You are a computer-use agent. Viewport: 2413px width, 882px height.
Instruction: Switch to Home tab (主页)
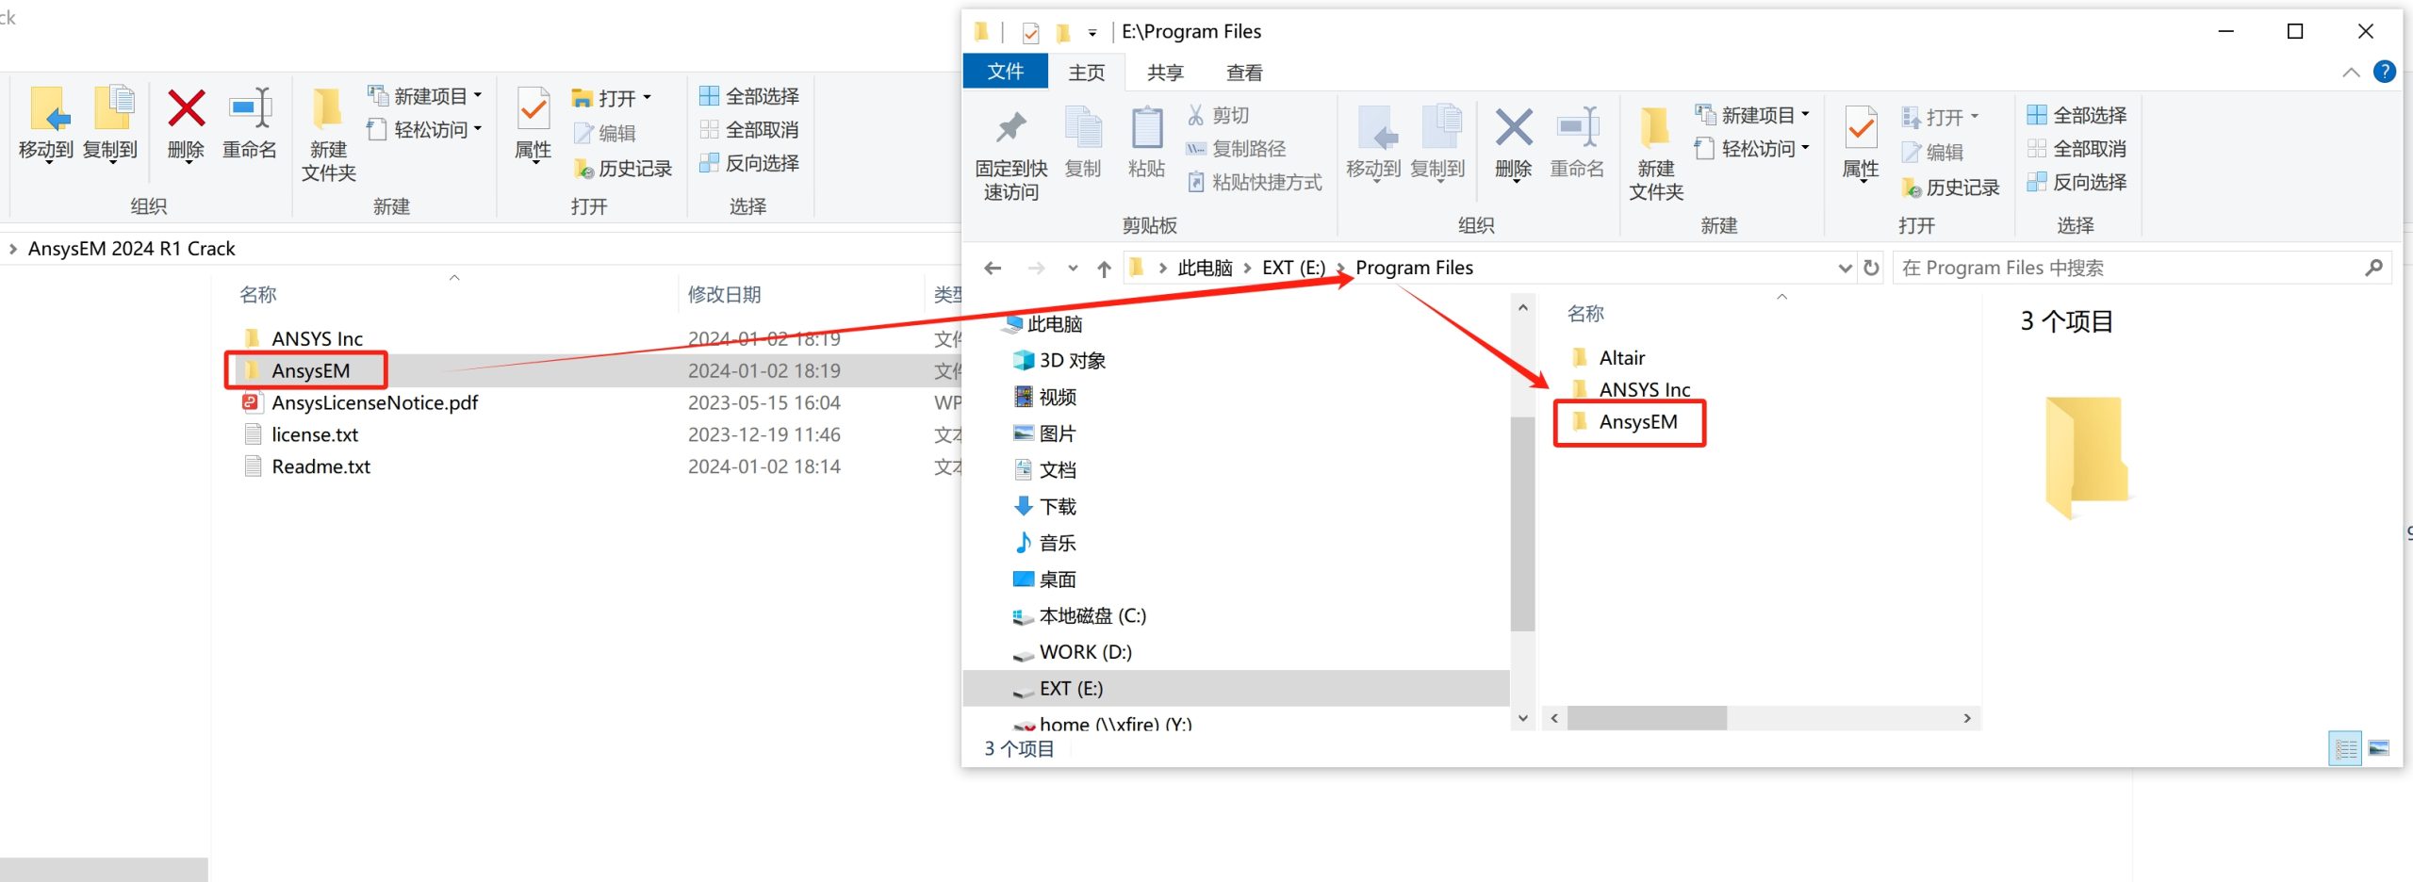[x=1086, y=73]
